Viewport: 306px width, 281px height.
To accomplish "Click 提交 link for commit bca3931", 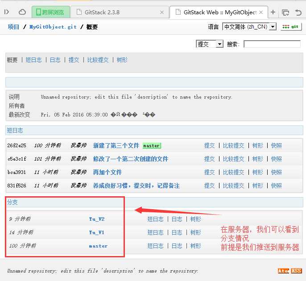I will 209,172.
